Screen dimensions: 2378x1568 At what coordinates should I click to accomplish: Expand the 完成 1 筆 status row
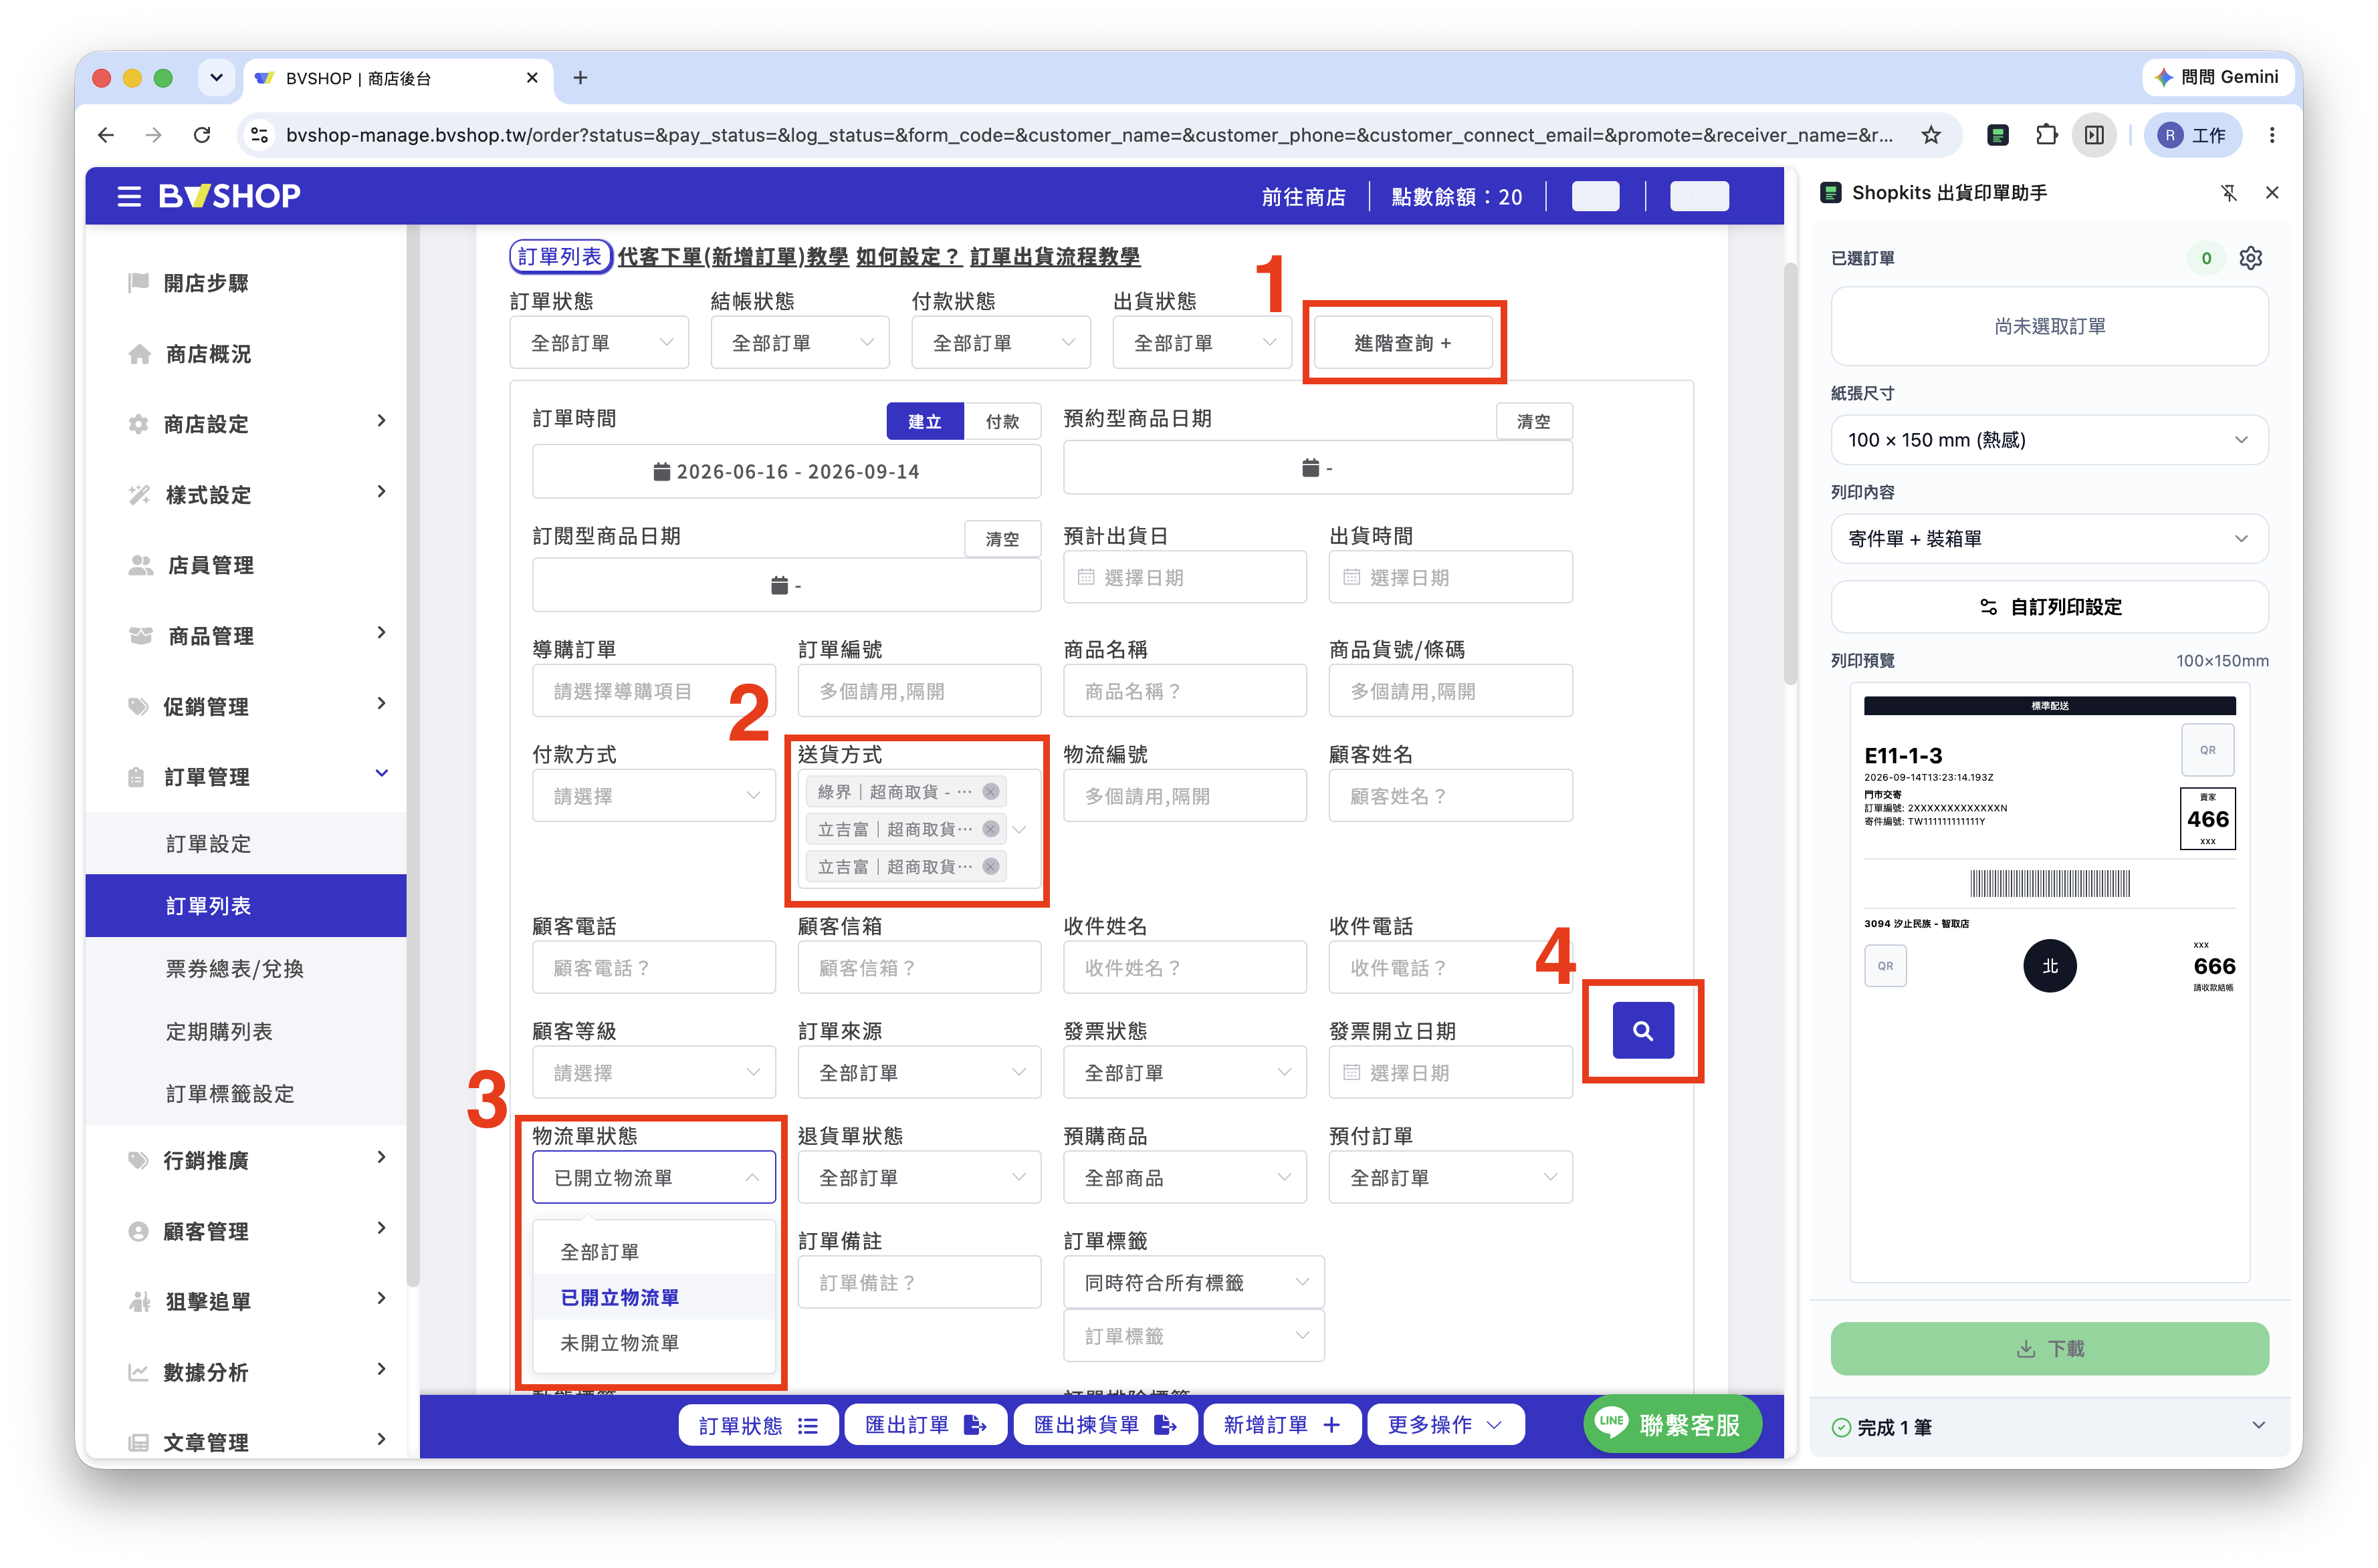[2049, 1427]
